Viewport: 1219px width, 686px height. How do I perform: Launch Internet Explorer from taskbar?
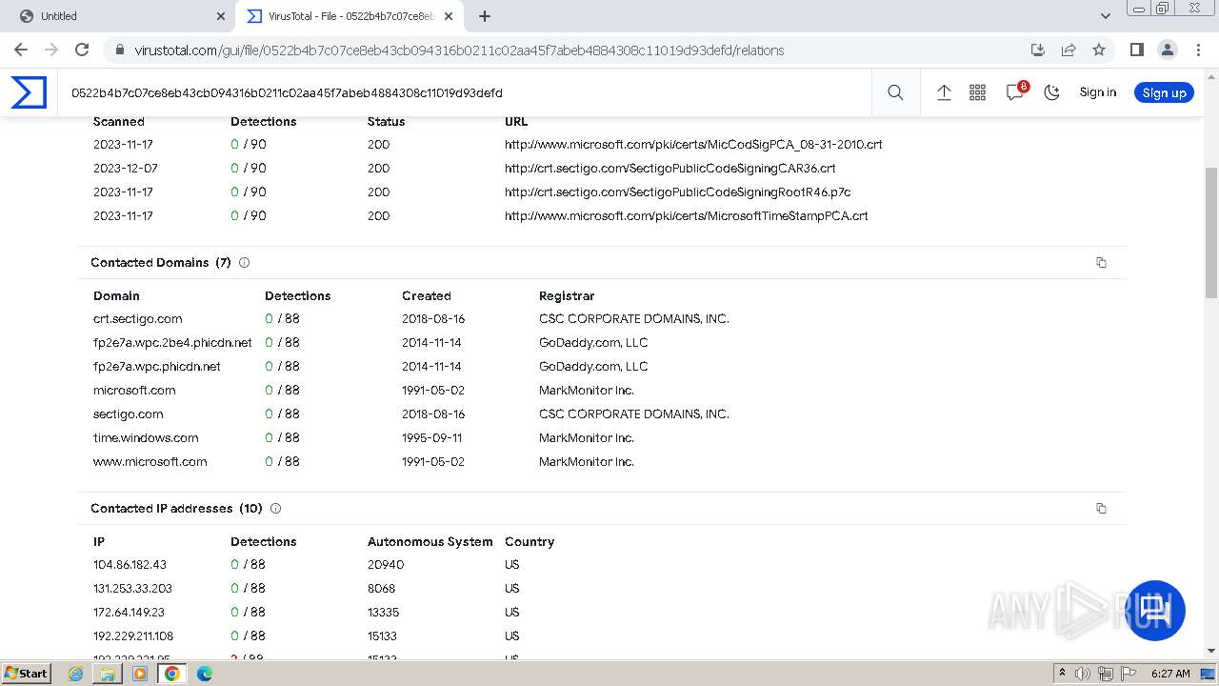pos(75,674)
